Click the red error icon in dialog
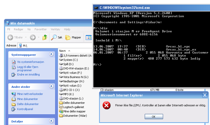210x125 pixels. coord(106,105)
